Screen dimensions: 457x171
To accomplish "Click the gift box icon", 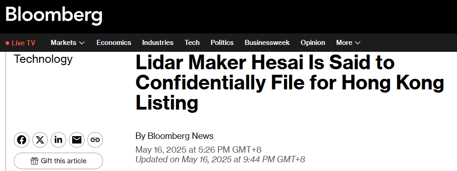I will tap(34, 161).
